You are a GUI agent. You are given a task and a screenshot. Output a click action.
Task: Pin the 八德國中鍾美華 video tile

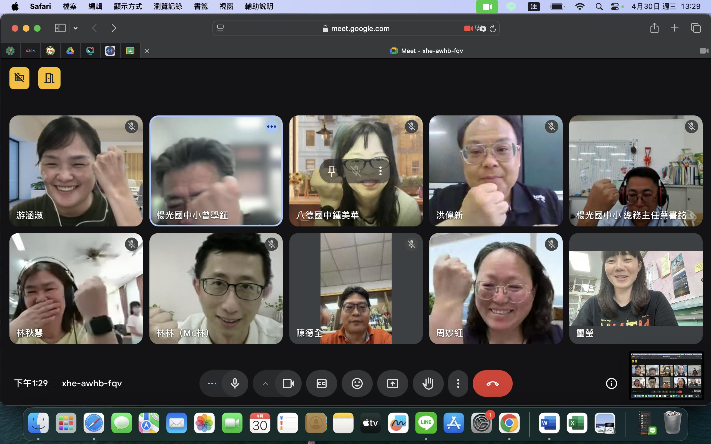(x=331, y=171)
